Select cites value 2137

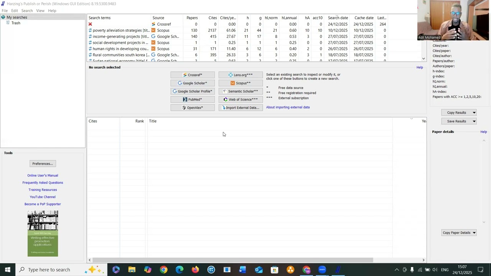(x=212, y=30)
